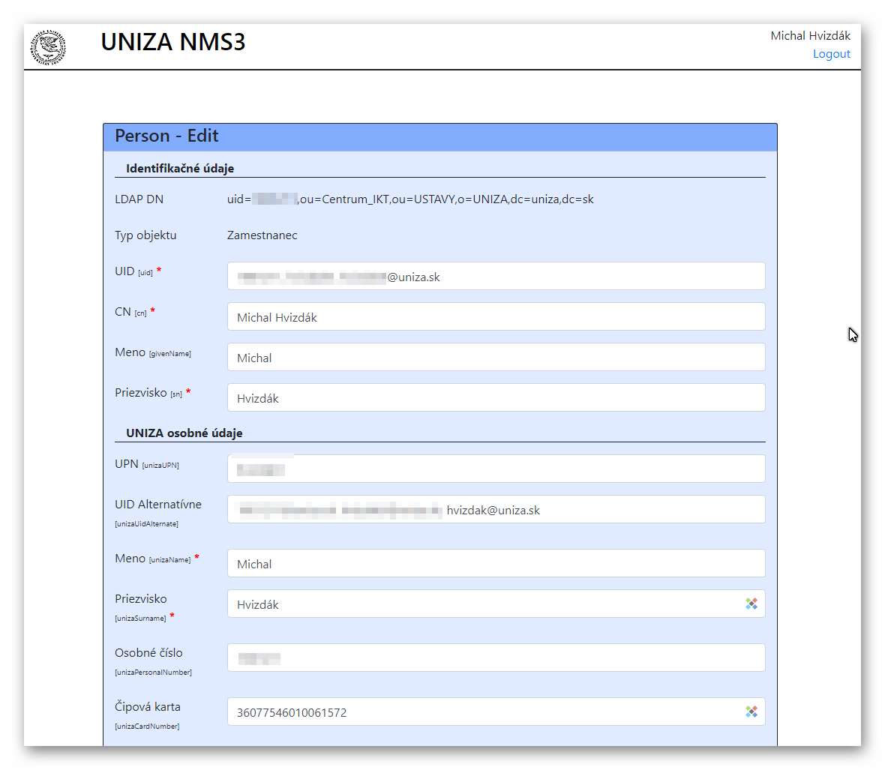
Task: Click the colored icon in the unizaSurname field
Action: coord(751,604)
